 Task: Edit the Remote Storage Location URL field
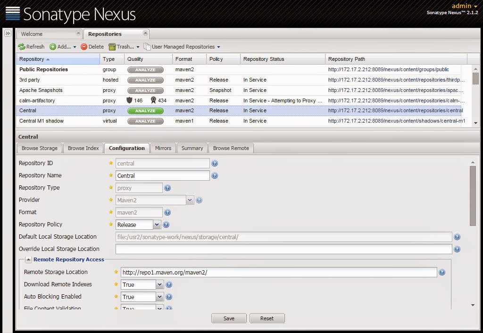pyautogui.click(x=279, y=272)
